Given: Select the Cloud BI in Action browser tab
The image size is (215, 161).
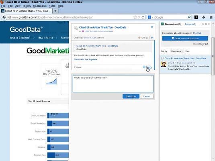Looking at the screenshot, I should (27, 11).
